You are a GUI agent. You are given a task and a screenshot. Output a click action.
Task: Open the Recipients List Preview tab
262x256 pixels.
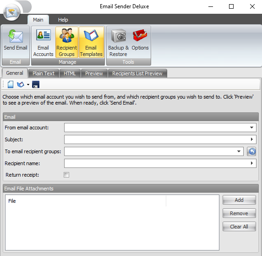pyautogui.click(x=137, y=73)
